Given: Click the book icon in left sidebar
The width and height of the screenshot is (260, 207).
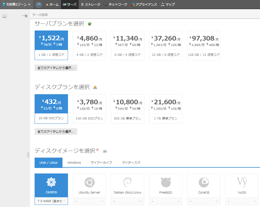Looking at the screenshot, I should pos(5,16).
